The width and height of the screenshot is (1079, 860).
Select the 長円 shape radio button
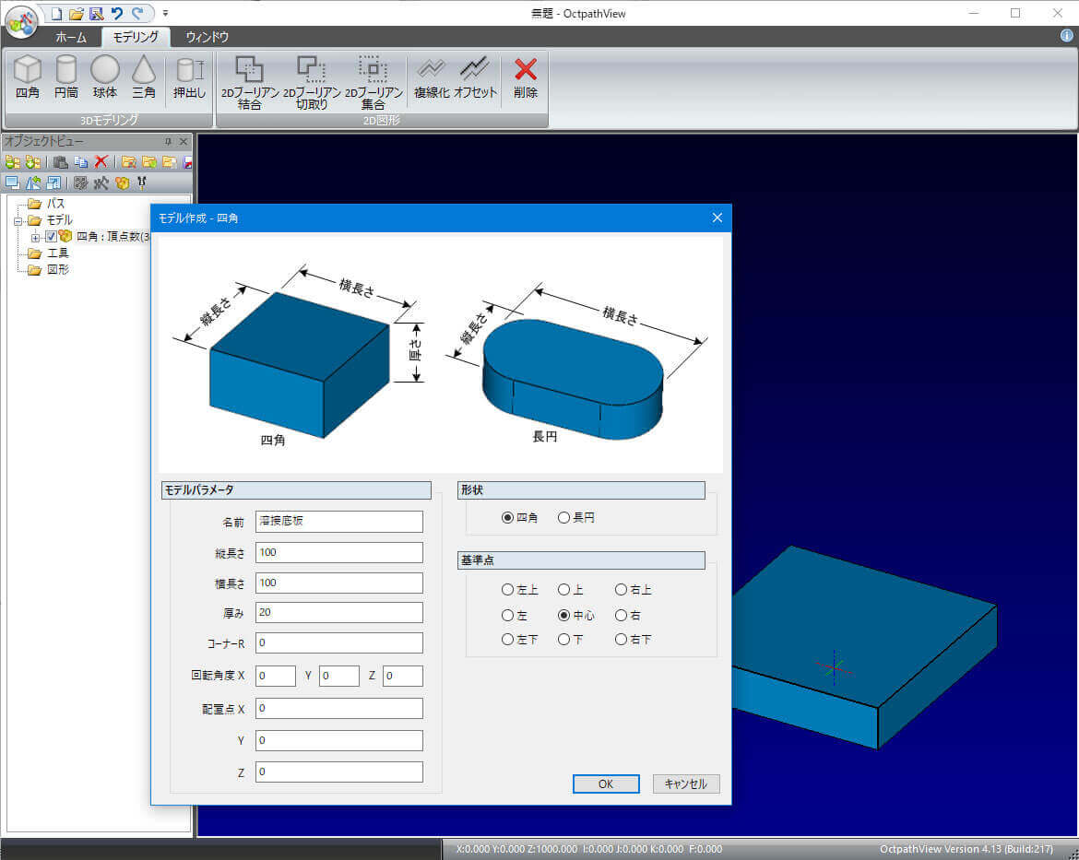tap(564, 518)
